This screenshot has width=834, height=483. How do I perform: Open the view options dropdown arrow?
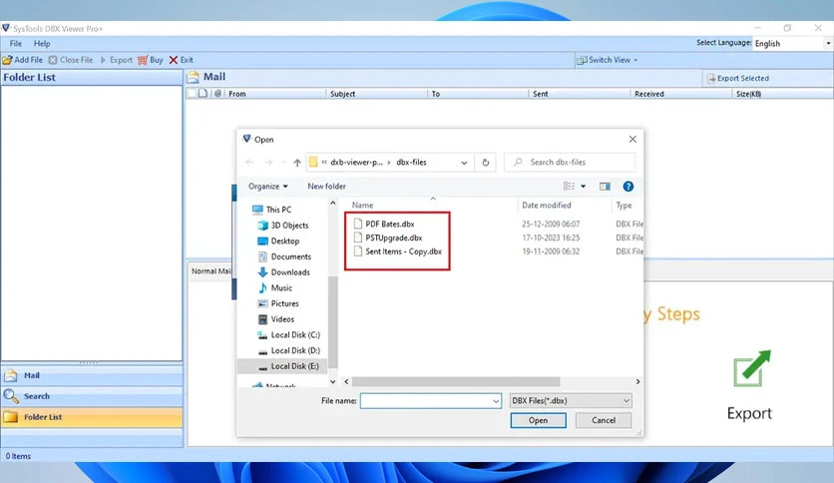click(583, 187)
